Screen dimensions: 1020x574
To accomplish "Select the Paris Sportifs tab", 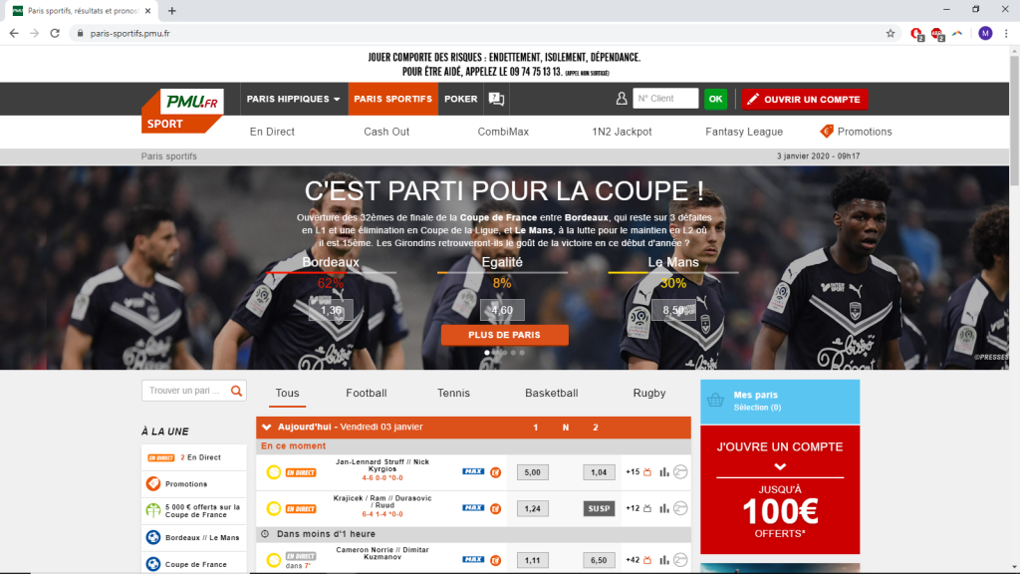I will (x=392, y=99).
